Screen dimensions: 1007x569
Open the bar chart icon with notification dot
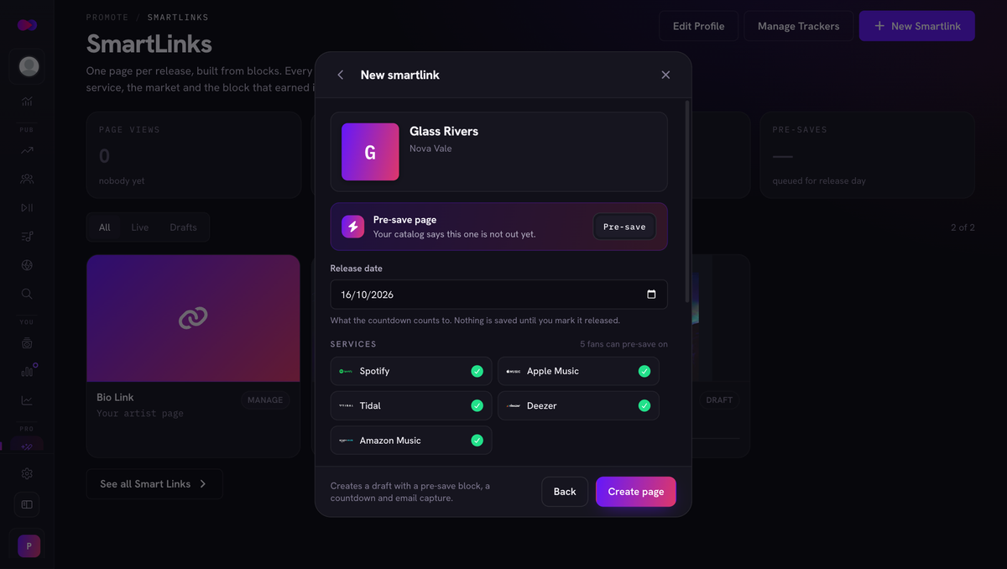pyautogui.click(x=28, y=371)
